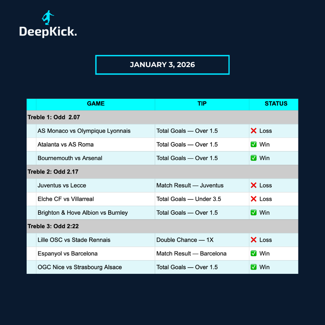Select the STATUS column header
Viewport: 325px width, 325px height.
tap(276, 104)
